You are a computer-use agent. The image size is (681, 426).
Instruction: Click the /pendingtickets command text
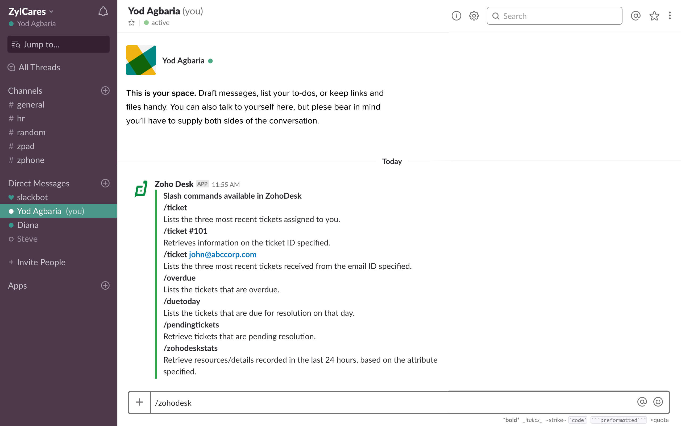coord(191,325)
